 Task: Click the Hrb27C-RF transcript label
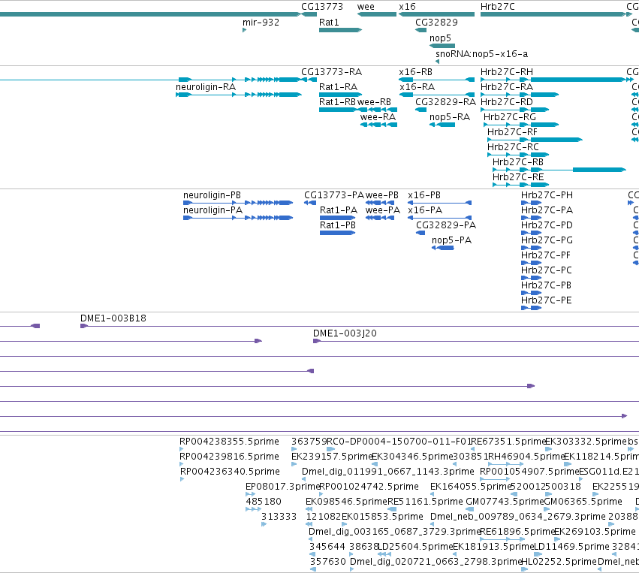pos(512,132)
